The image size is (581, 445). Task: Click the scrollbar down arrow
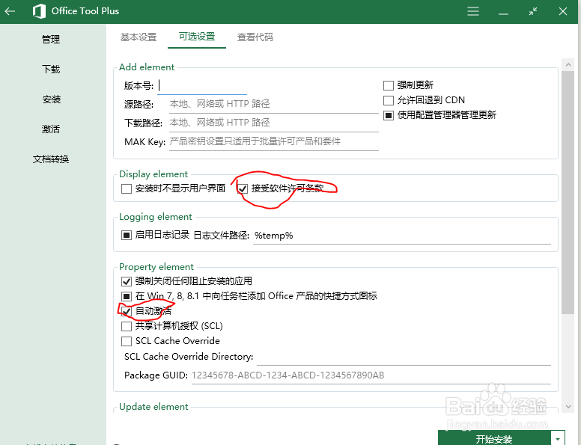coord(568,407)
